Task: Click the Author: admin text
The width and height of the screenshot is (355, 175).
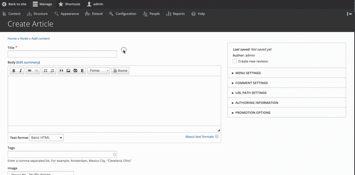Action: (x=244, y=55)
